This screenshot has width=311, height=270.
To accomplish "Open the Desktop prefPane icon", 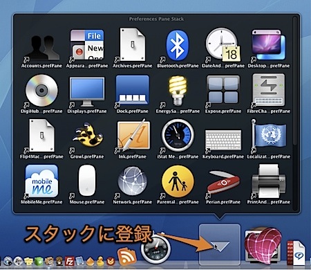I will (x=268, y=45).
